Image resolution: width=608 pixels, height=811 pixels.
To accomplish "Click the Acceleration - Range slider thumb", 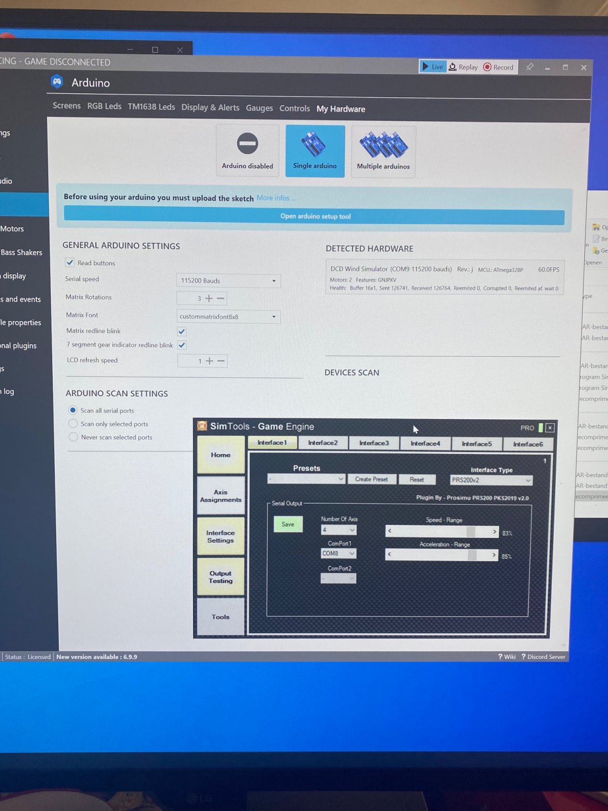I will pos(472,555).
